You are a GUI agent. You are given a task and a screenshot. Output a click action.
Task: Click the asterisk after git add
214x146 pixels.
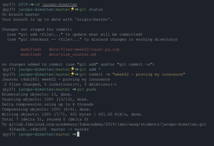pos(99,69)
